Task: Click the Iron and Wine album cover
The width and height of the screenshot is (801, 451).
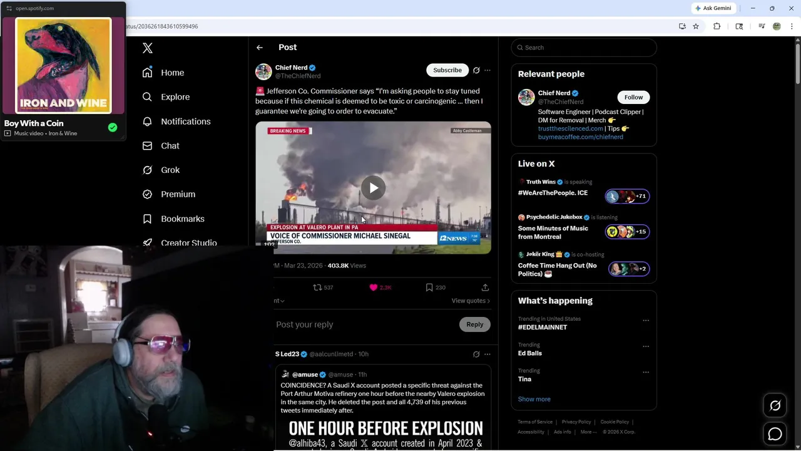Action: coord(63,66)
